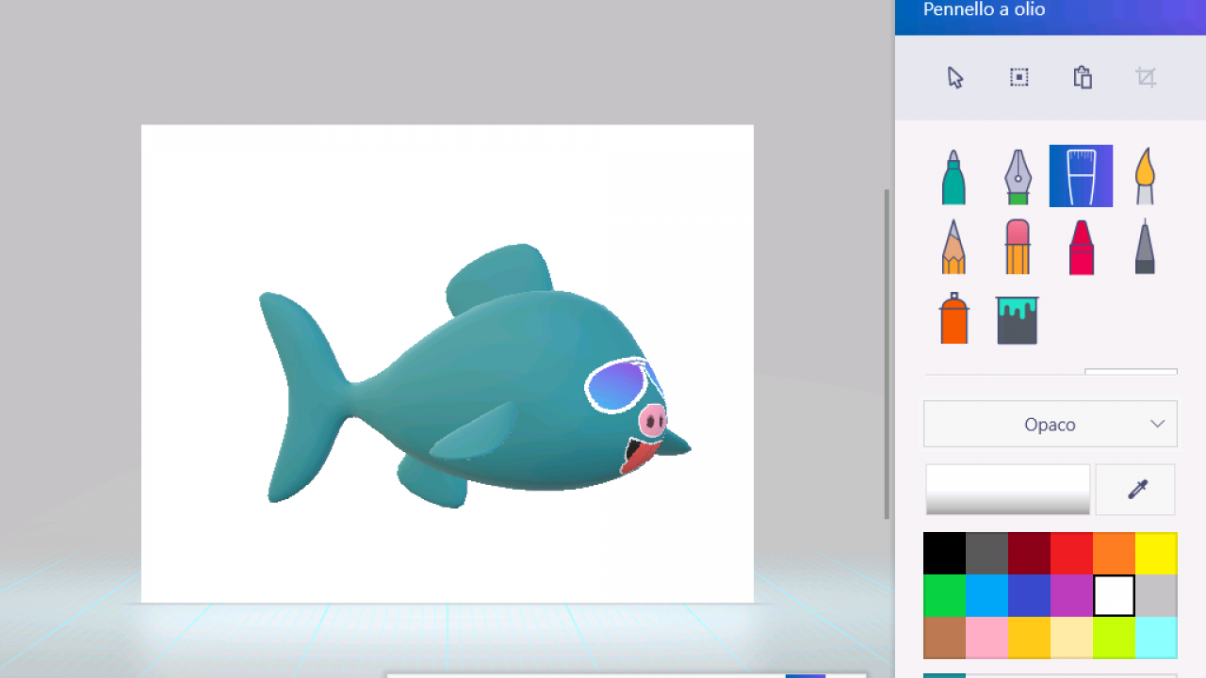Pick the black color swatch
Viewport: 1206px width, 678px height.
pos(944,554)
